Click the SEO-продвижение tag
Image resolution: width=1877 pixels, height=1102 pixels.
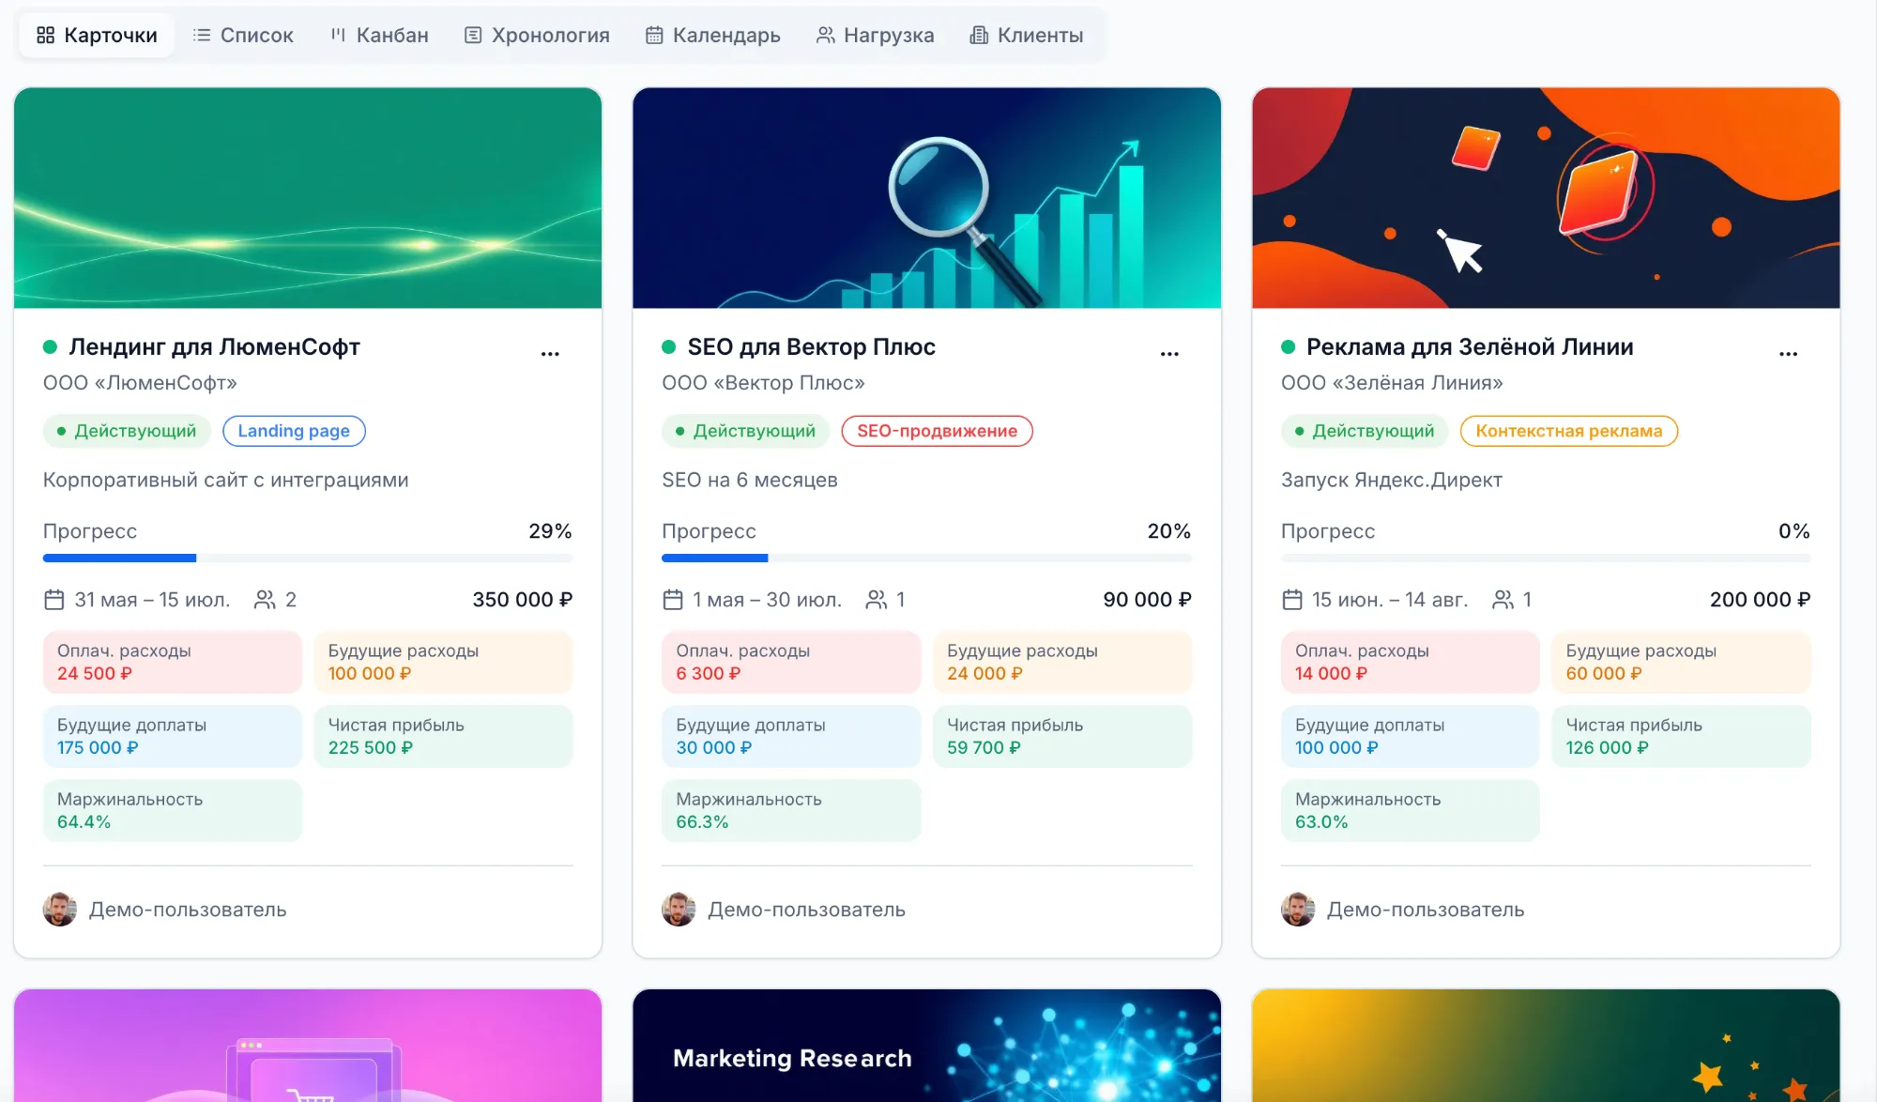pos(937,431)
